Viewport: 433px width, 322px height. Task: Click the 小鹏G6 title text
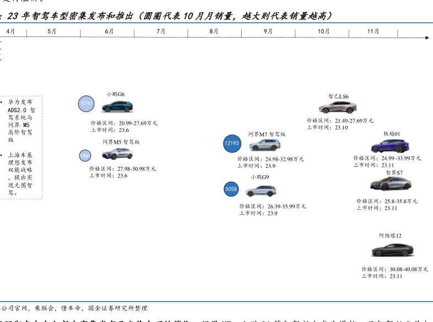(x=116, y=94)
